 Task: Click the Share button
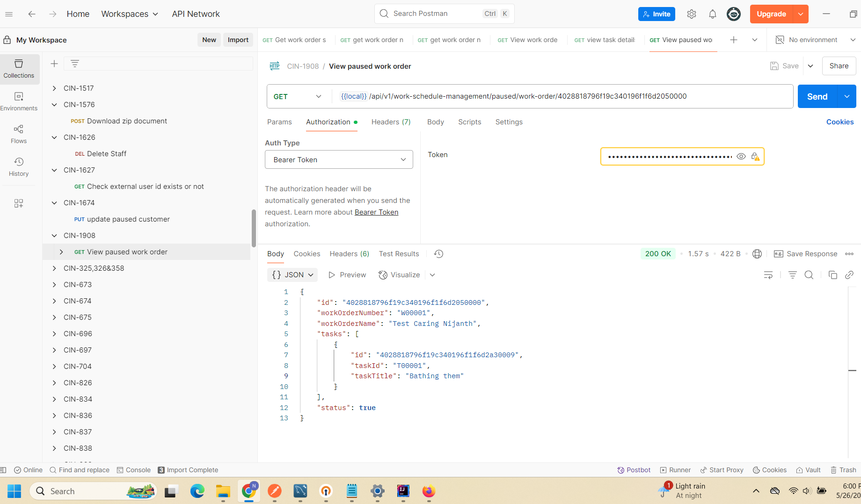[x=839, y=66]
